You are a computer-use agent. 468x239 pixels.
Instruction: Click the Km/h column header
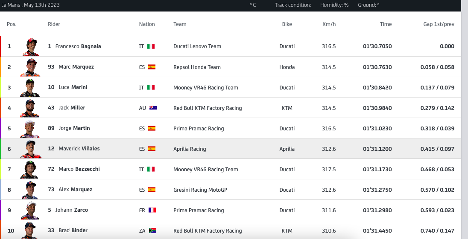click(329, 24)
